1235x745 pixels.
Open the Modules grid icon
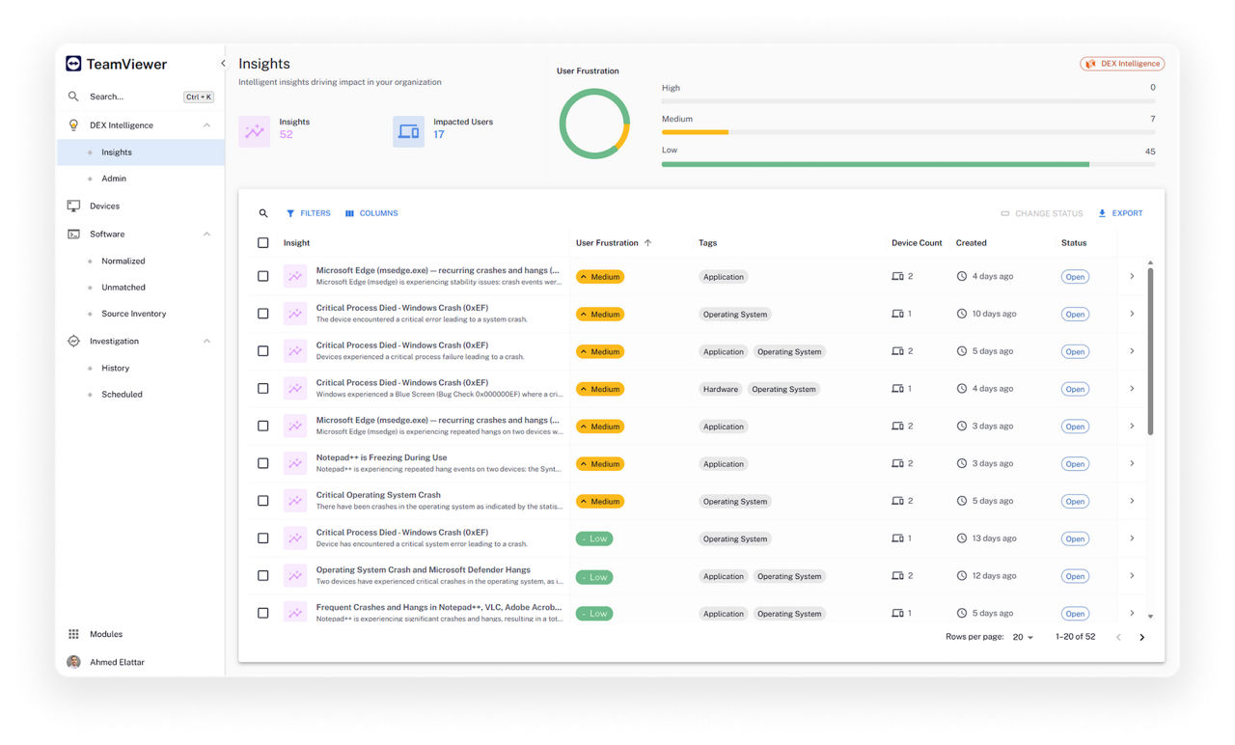point(73,634)
